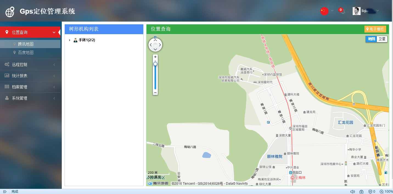
Task: Expand the language dropdown chevron
Action: click(x=332, y=11)
